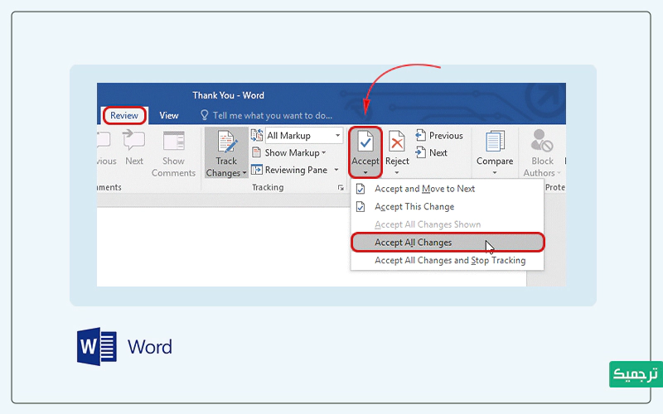663x414 pixels.
Task: Expand the Reject dropdown arrow
Action: [x=397, y=173]
